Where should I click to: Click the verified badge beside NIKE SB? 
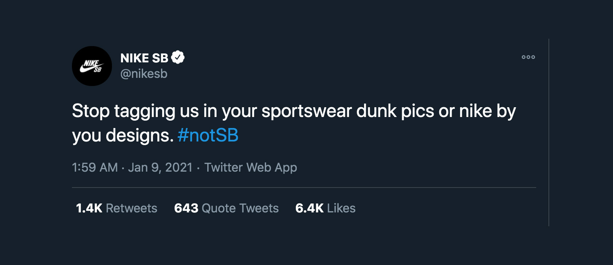tap(178, 58)
